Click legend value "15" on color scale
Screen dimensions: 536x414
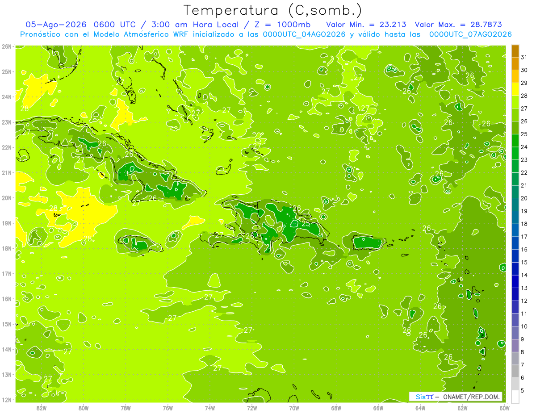click(x=524, y=262)
